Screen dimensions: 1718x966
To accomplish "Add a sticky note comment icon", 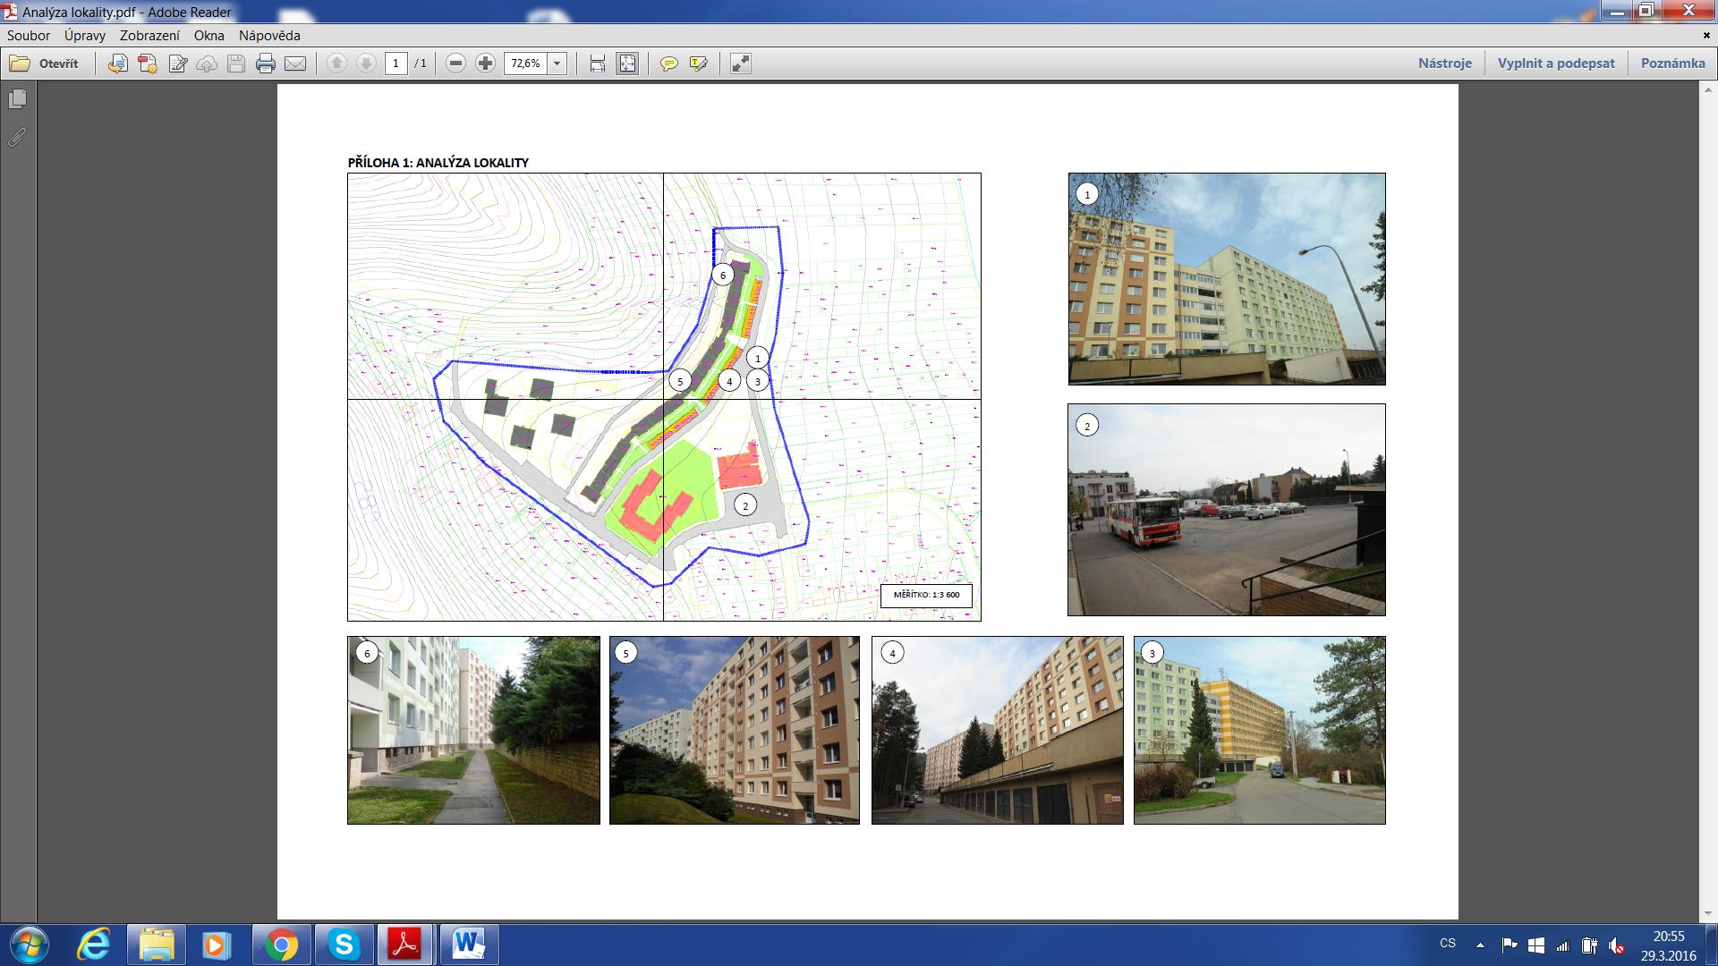I will 668,64.
